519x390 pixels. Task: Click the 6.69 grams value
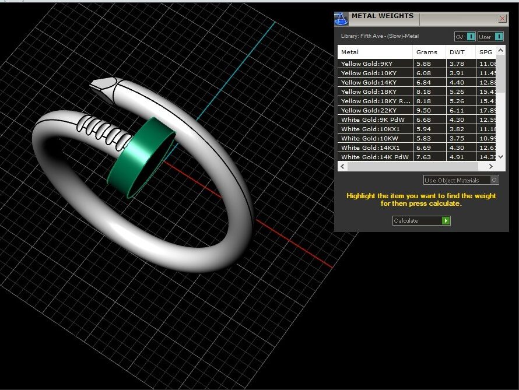(424, 147)
